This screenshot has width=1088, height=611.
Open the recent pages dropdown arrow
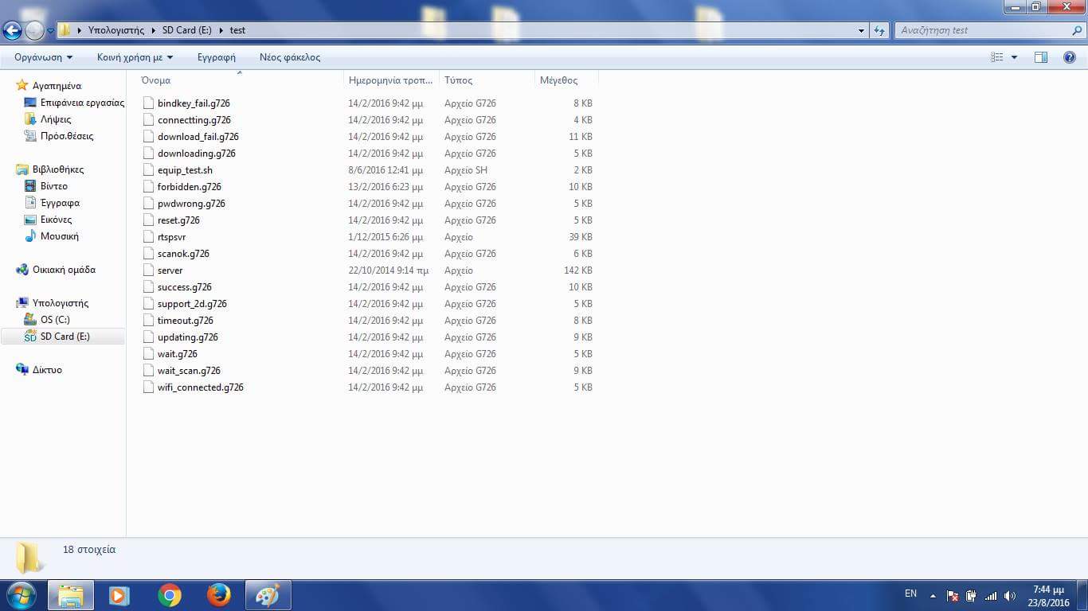click(x=50, y=31)
